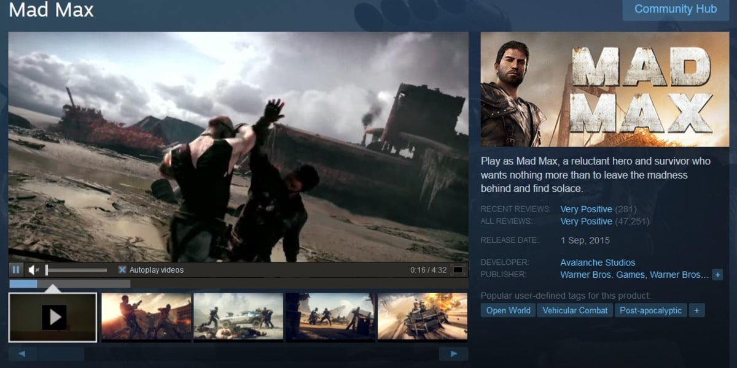Screen dimensions: 737x368
Task: Open the sunset fight scene screenshot thumbnail
Action: 146,316
